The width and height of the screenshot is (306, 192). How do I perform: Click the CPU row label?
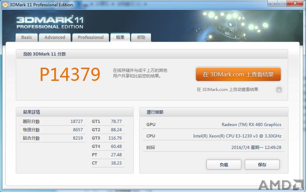[x=151, y=136]
